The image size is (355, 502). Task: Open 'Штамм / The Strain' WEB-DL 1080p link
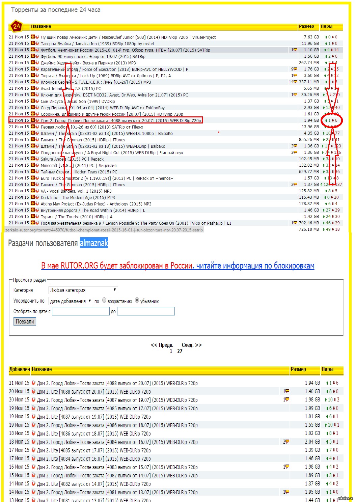coord(107,134)
